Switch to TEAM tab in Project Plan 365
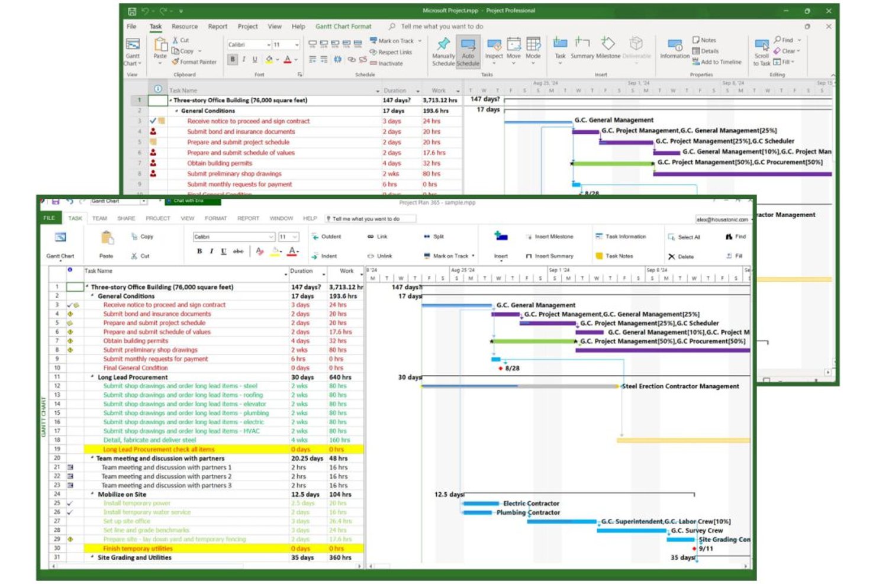The width and height of the screenshot is (876, 584). click(x=99, y=218)
